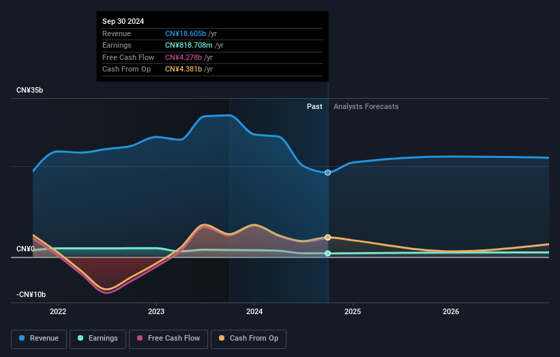Click the Earnings row label in tooltip
Viewport: 560px width, 357px height.
[117, 45]
